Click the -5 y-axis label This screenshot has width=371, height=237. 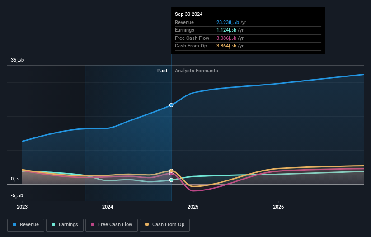pyautogui.click(x=17, y=195)
